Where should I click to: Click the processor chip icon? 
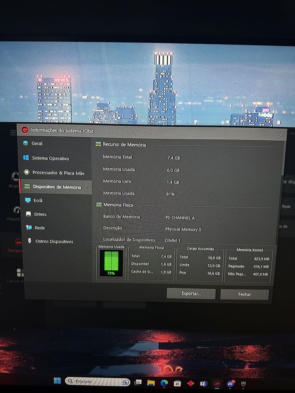coord(26,172)
